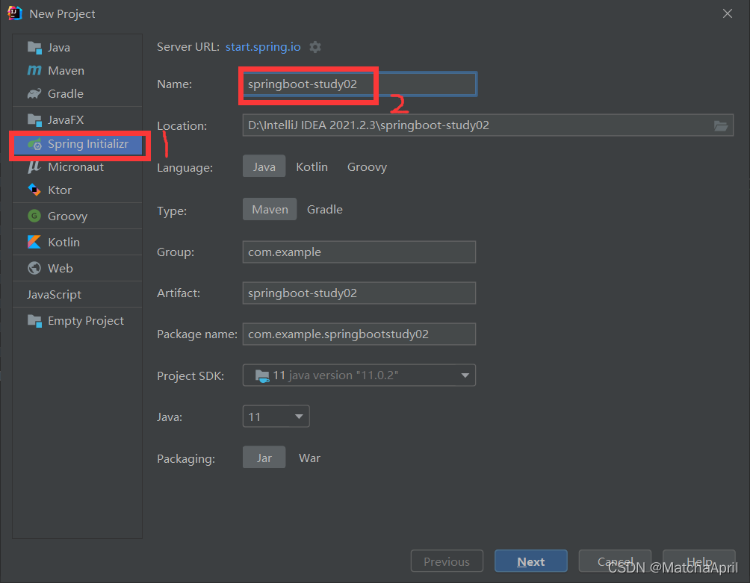Choose Maven build type

pyautogui.click(x=270, y=209)
